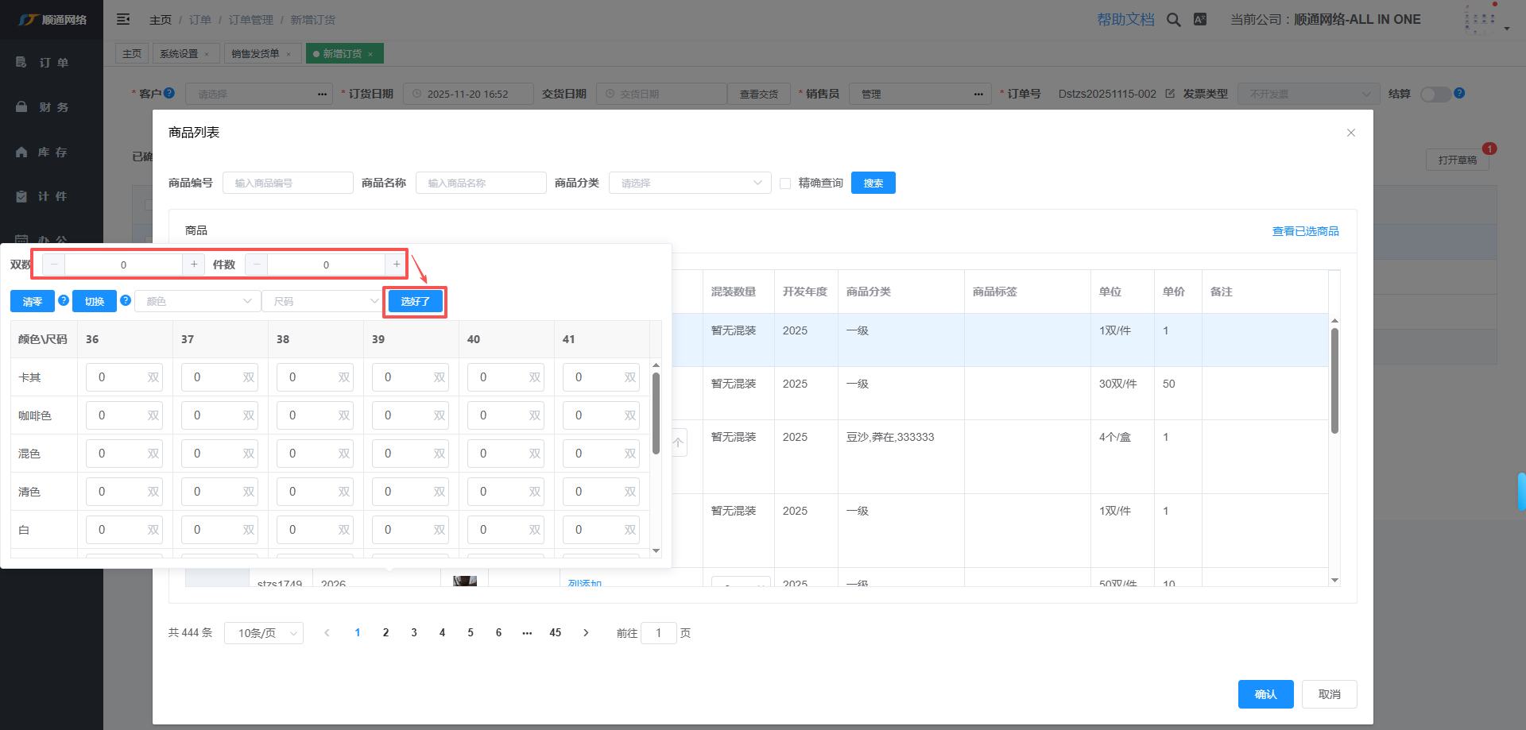Image resolution: width=1526 pixels, height=730 pixels.
Task: Open 财务 from the left sidebar
Action: [52, 107]
